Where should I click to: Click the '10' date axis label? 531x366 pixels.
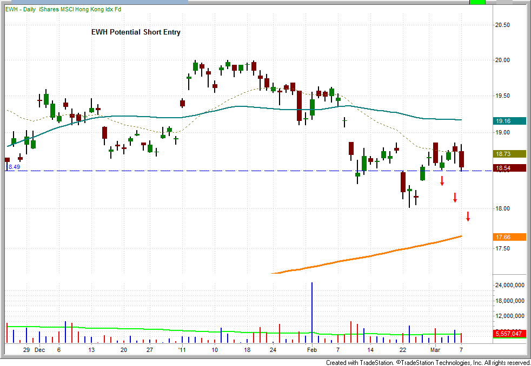pyautogui.click(x=214, y=350)
